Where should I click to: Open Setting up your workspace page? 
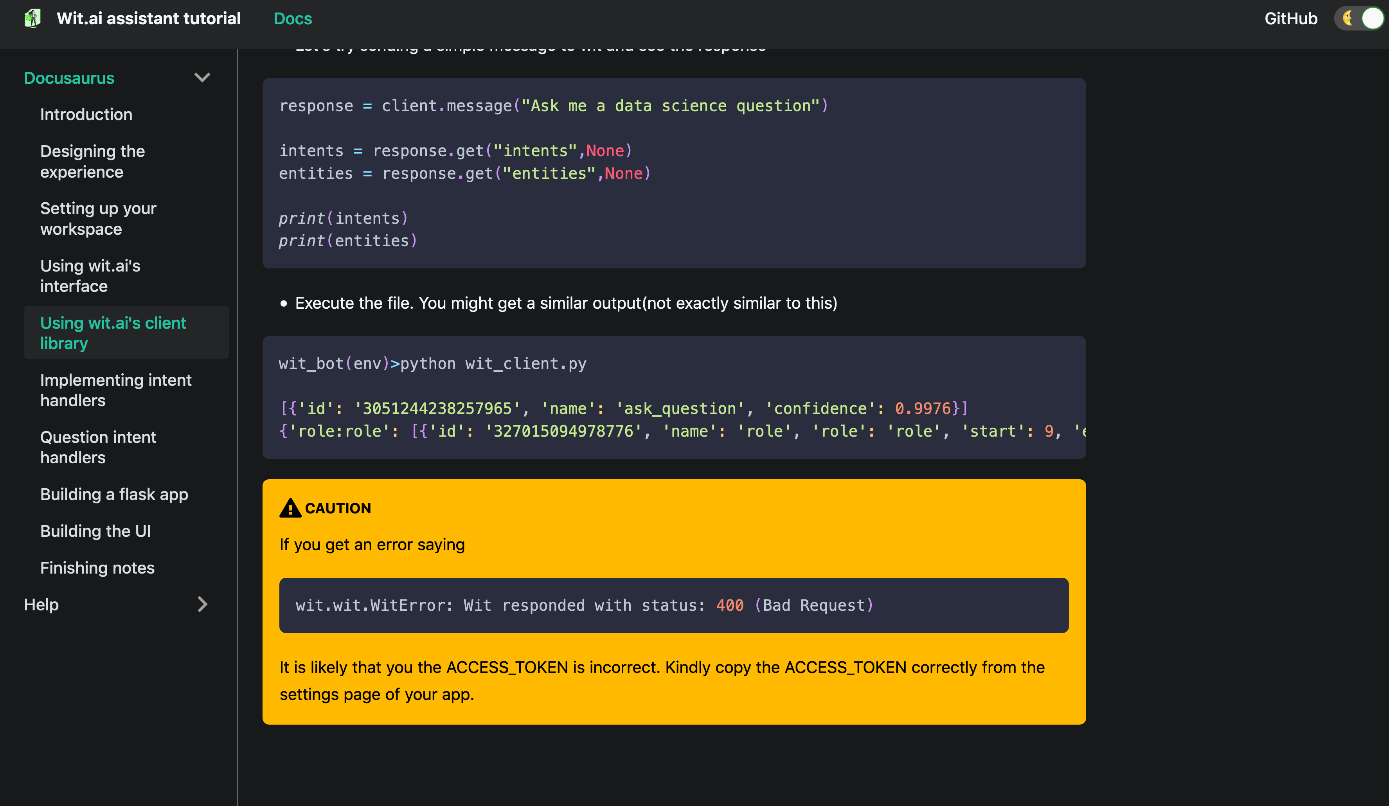98,218
